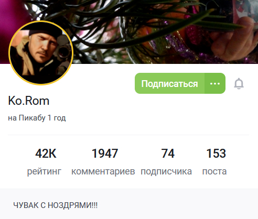Open the three-dot menu beside Подписаться

[215, 83]
